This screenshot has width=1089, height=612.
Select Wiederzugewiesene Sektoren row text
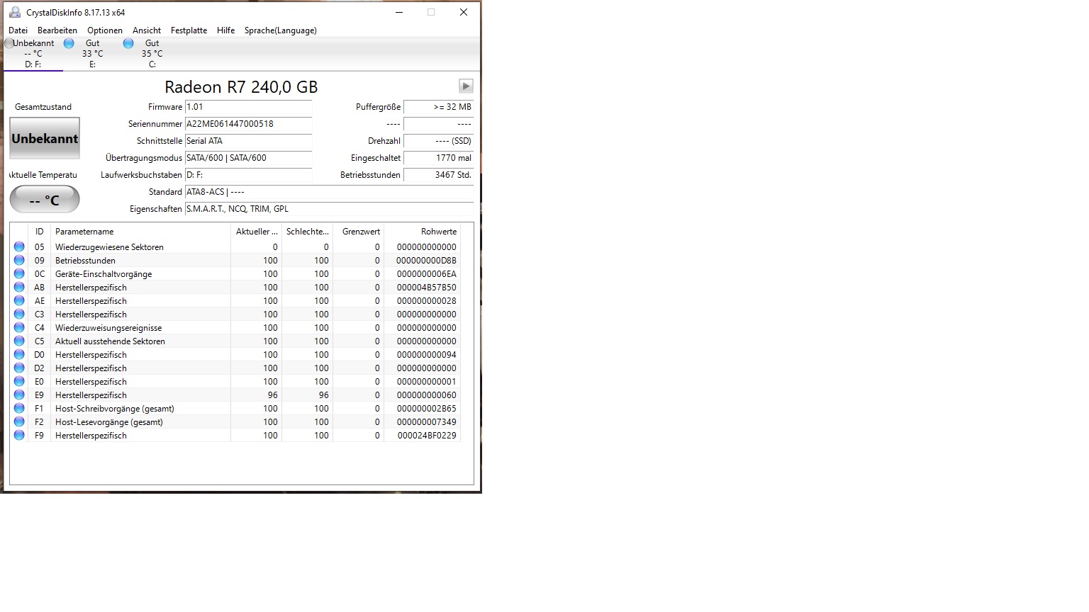pos(109,247)
